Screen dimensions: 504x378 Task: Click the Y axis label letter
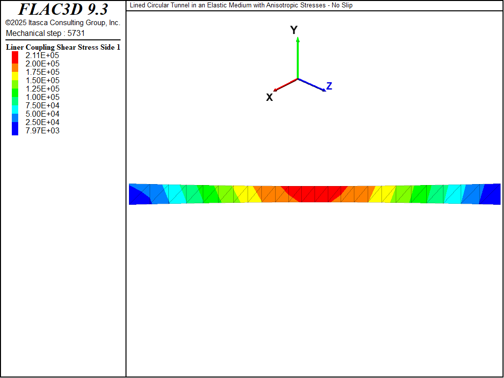[294, 31]
